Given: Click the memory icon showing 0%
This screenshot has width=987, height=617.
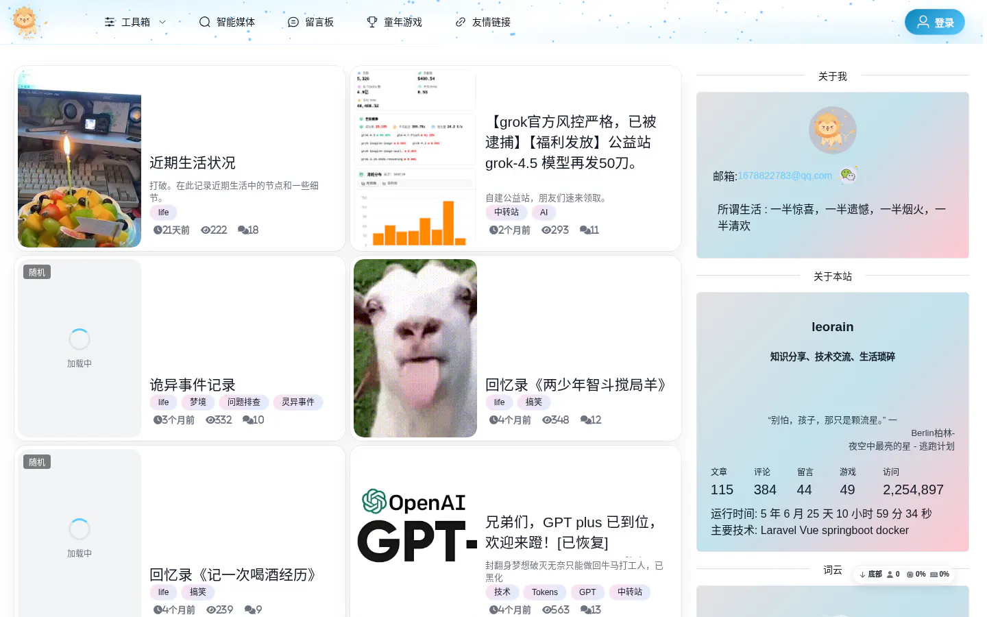Looking at the screenshot, I should (x=934, y=574).
